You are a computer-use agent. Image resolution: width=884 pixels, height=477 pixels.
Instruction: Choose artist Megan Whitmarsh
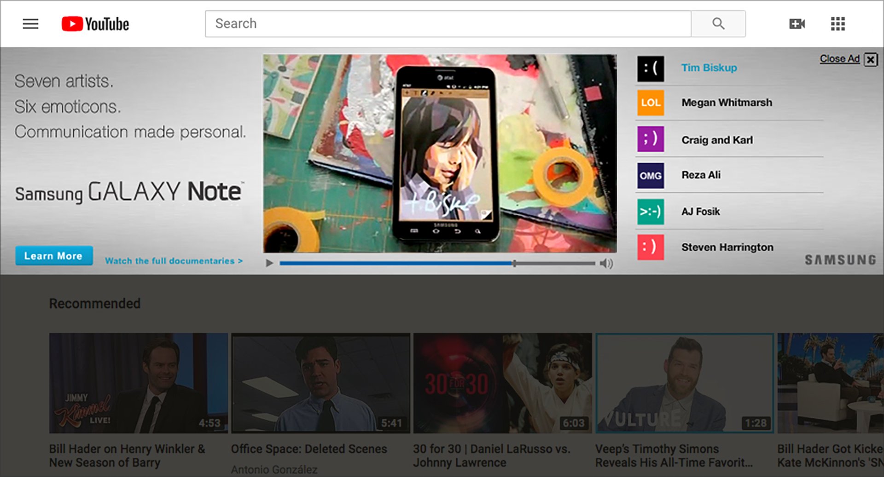pos(727,103)
